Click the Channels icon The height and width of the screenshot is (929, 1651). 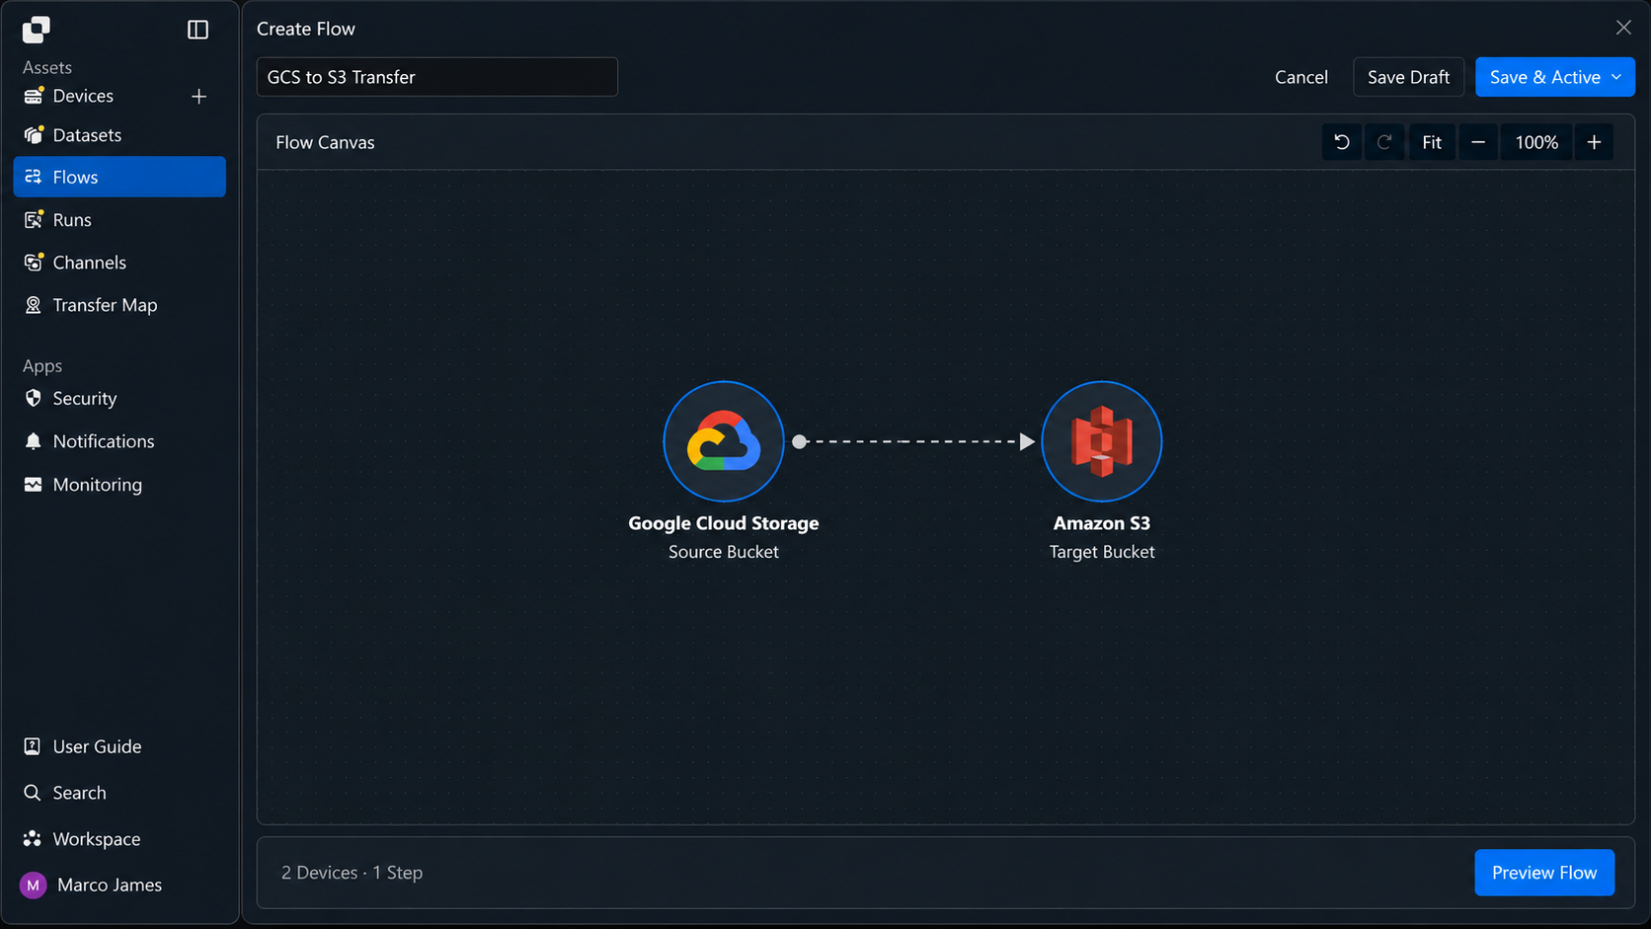(34, 263)
